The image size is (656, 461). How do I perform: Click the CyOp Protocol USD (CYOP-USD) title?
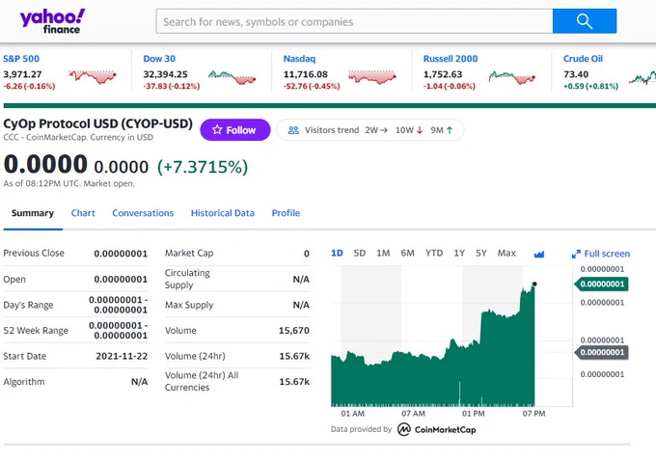[x=97, y=123]
